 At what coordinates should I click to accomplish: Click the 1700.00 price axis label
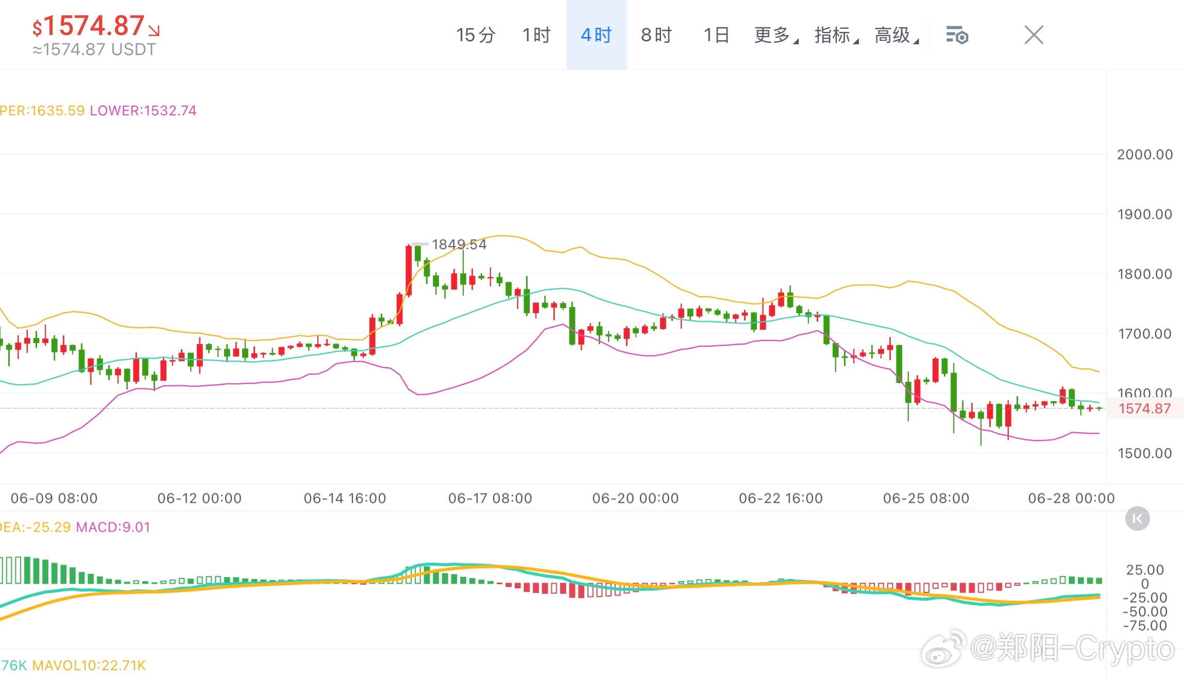[1145, 334]
